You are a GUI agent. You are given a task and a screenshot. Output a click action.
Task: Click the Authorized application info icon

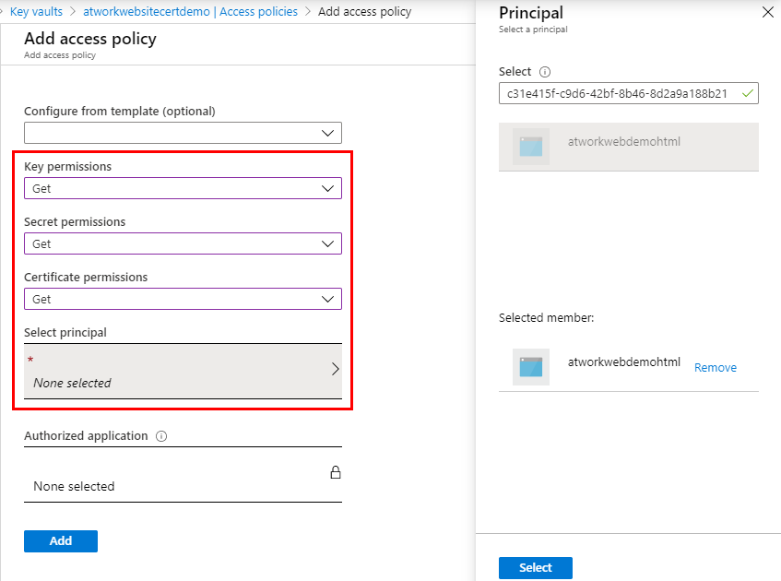161,436
